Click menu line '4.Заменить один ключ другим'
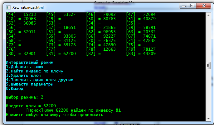This screenshot has height=125, width=214. (40, 80)
